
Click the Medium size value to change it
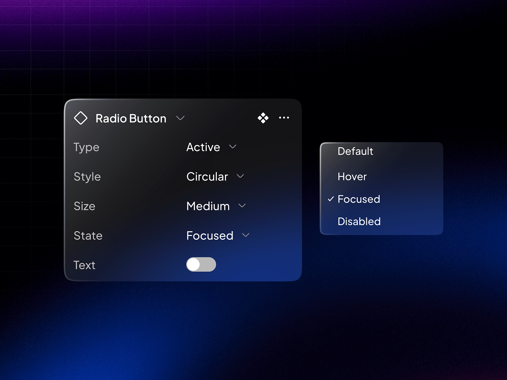[x=208, y=206]
